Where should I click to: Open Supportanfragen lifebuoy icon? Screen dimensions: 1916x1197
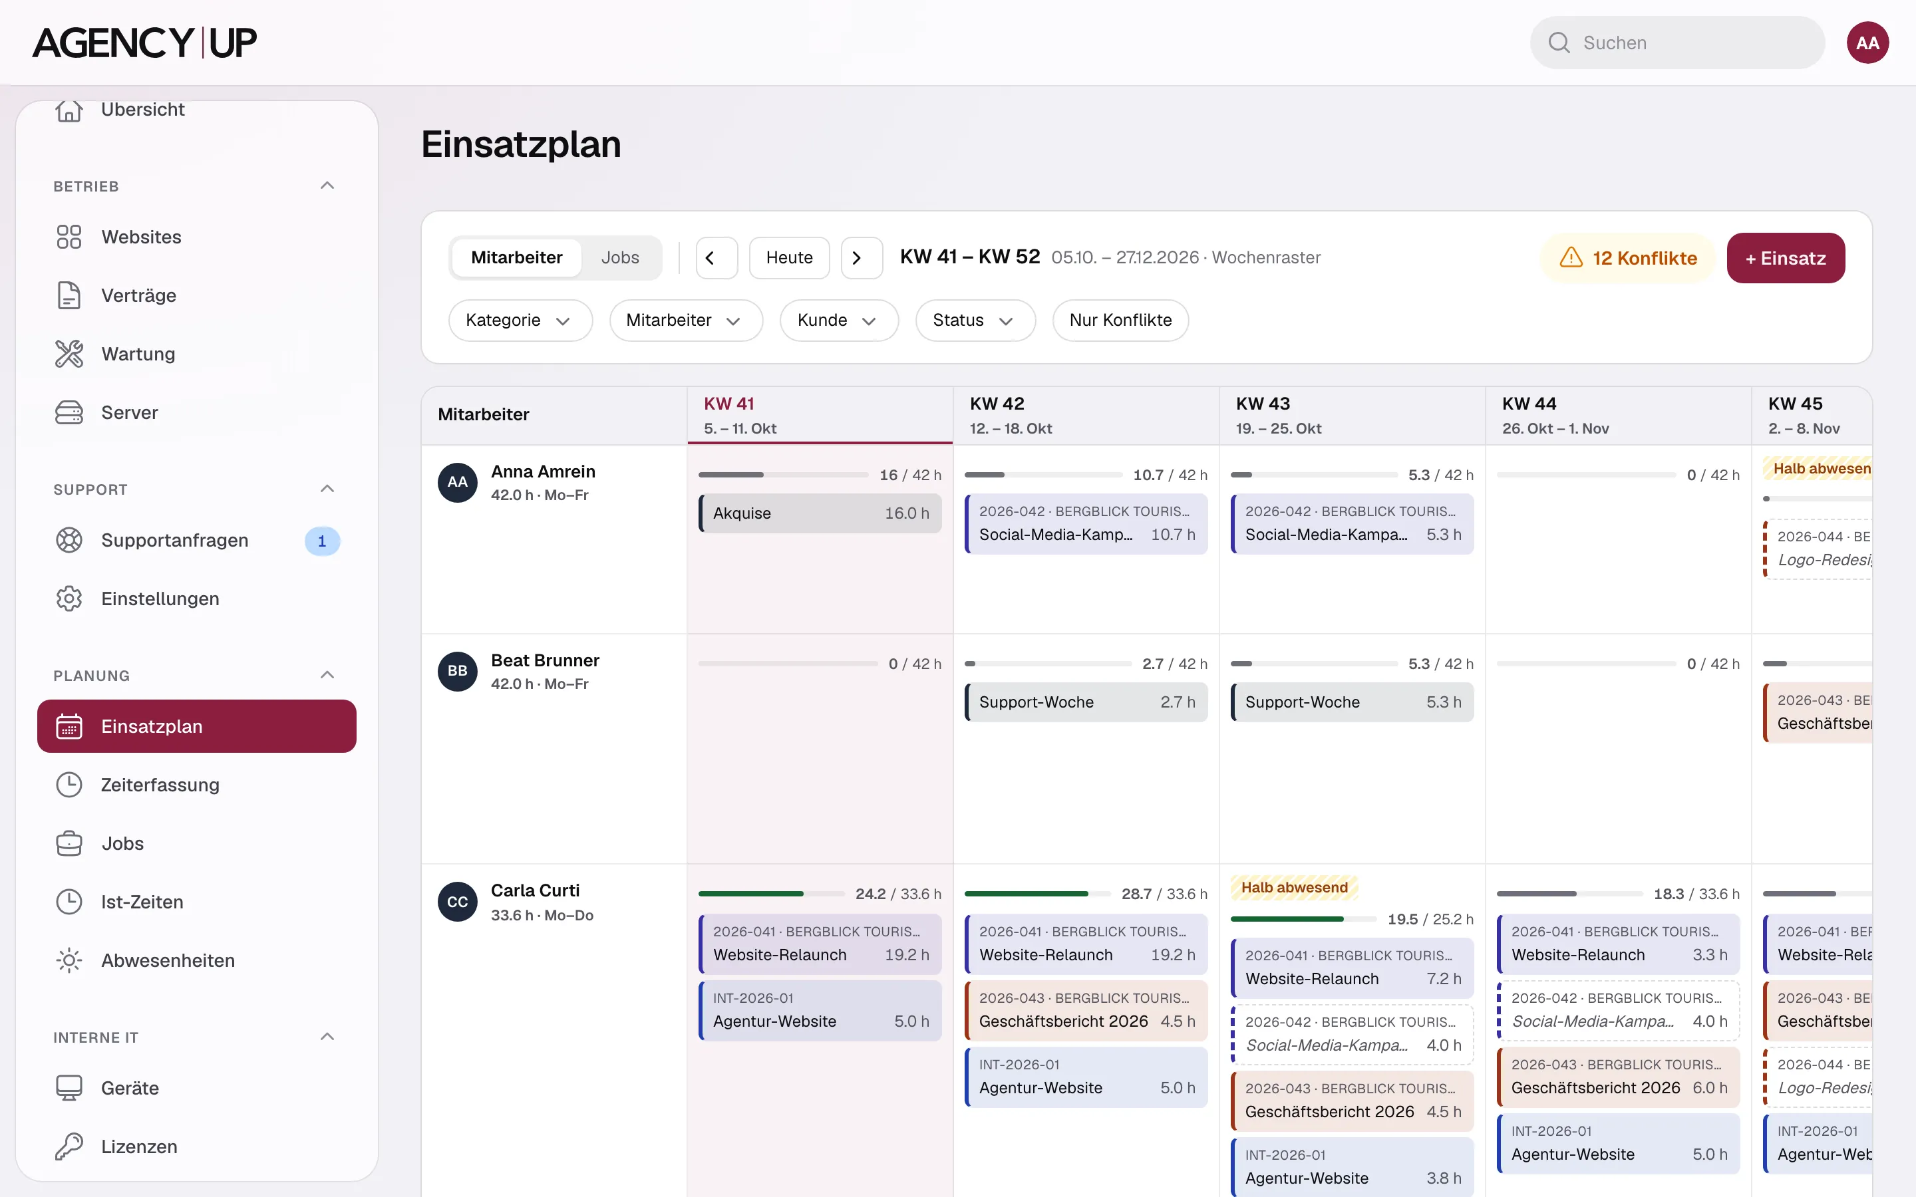click(x=69, y=540)
